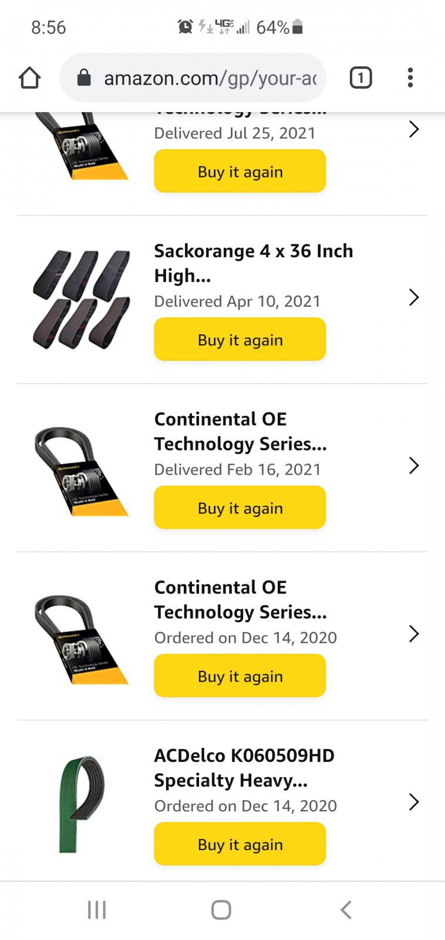
Task: Open the three-dot browser menu
Action: click(x=410, y=78)
